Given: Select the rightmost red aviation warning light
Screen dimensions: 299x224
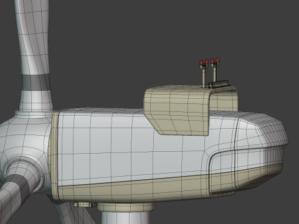Looking at the screenshot, I should tap(217, 60).
